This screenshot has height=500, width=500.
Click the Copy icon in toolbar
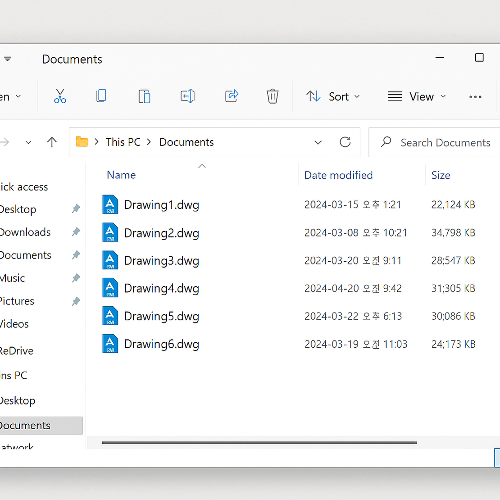(x=101, y=95)
